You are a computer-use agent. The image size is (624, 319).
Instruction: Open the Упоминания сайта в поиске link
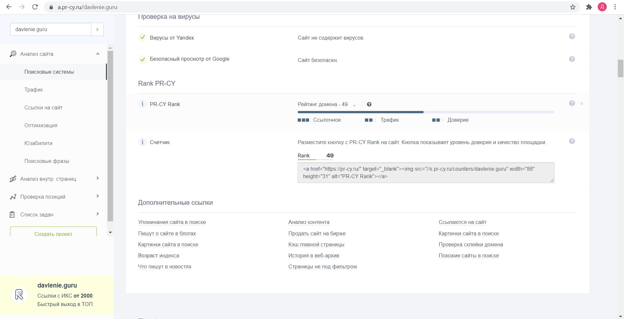(172, 222)
